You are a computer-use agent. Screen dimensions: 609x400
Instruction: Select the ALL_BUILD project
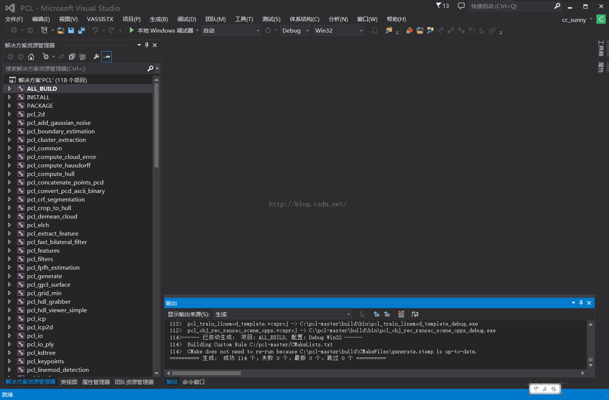pos(42,89)
